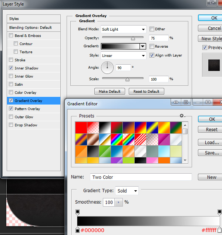Select the black #000000 color stop
Screen dimensions: 222x235
(x=77, y=230)
